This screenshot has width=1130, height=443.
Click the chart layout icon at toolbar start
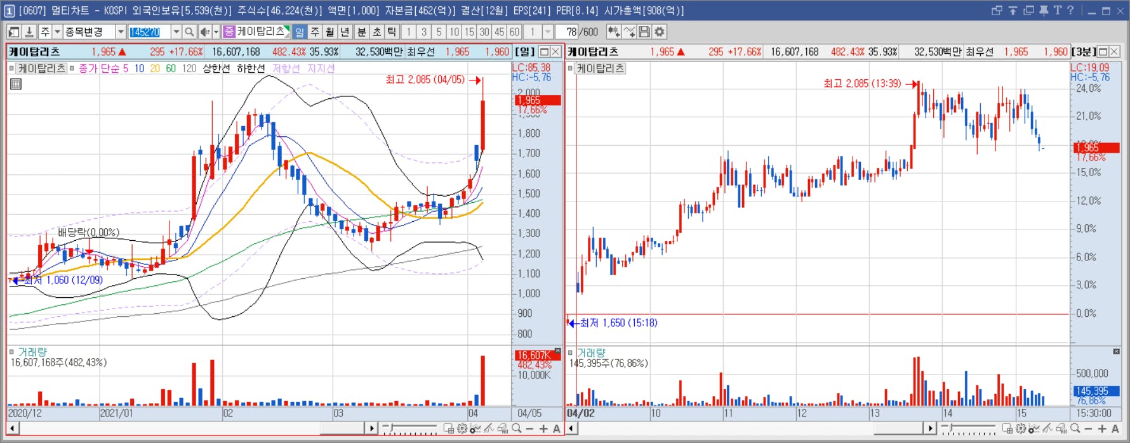[14, 32]
